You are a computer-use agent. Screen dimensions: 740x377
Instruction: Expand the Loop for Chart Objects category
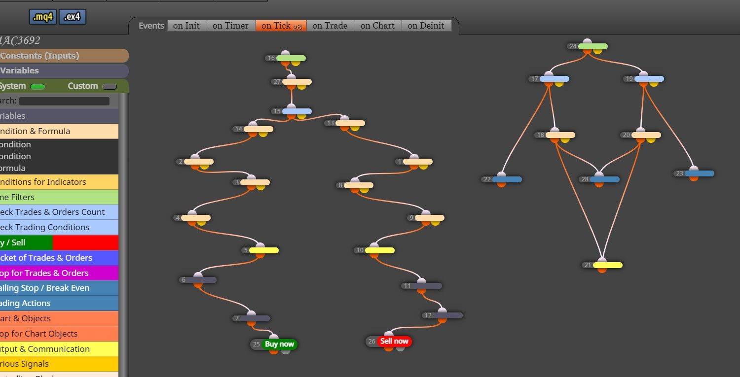(59, 334)
